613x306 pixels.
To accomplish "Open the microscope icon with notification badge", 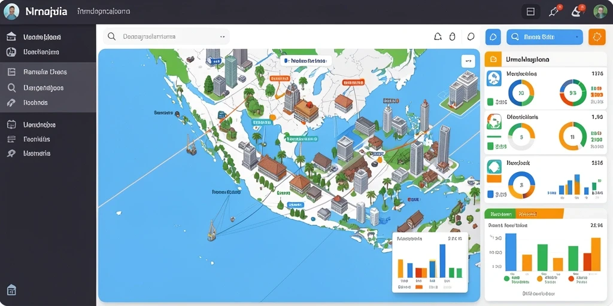I will [x=577, y=11].
